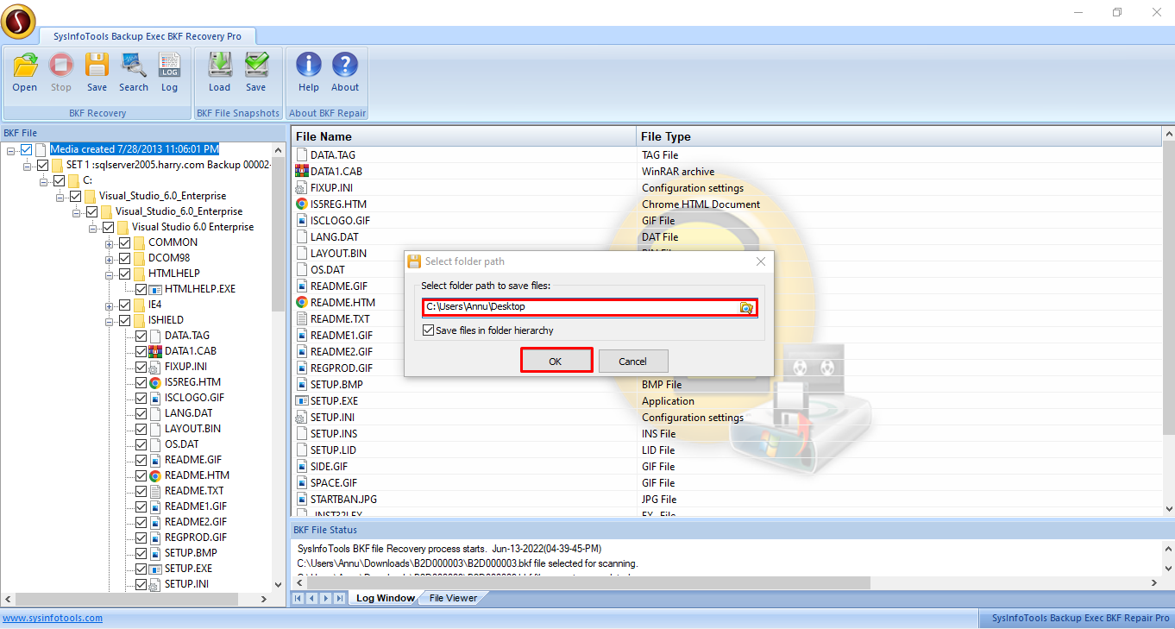Sort the list by the File Name column header
The width and height of the screenshot is (1175, 629).
(x=464, y=136)
